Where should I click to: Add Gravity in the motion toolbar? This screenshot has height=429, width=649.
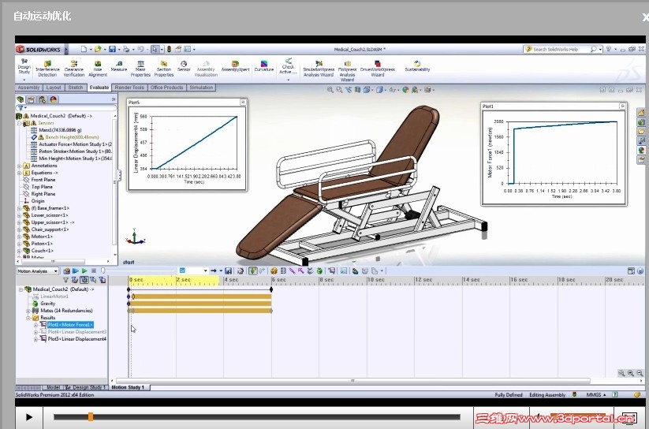coord(319,270)
